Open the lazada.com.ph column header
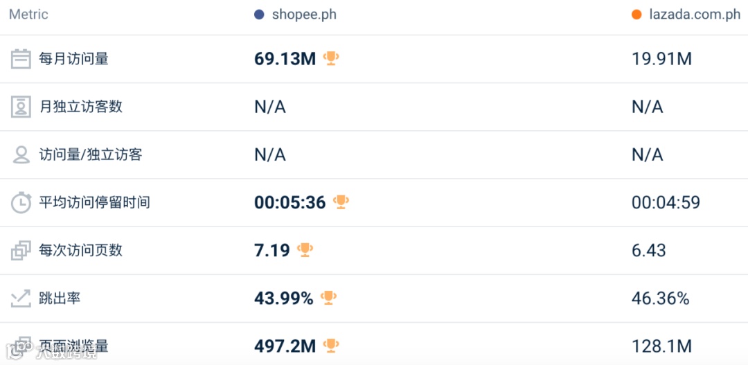748x365 pixels. pos(695,15)
